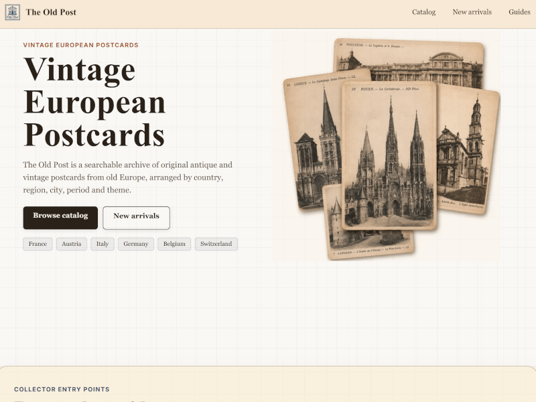Go to New arrivals in navigation bar
Viewport: 536px width, 402px height.
472,12
